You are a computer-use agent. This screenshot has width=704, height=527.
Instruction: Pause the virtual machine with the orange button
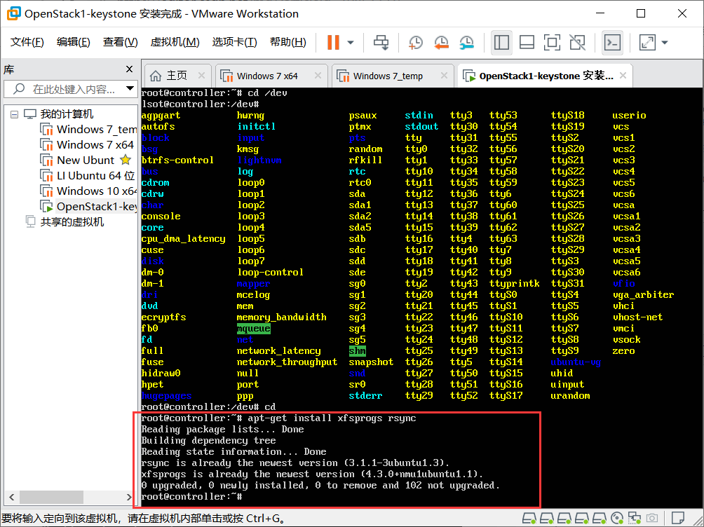coord(333,43)
